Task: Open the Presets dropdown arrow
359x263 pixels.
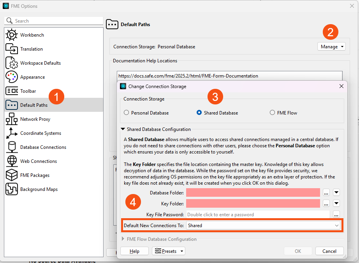Action: click(x=182, y=251)
